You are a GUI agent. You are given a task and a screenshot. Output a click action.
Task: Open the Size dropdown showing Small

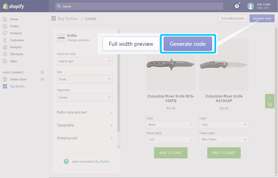(85, 79)
